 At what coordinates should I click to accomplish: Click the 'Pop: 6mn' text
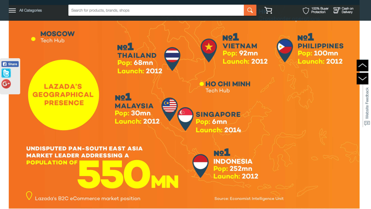pos(211,122)
